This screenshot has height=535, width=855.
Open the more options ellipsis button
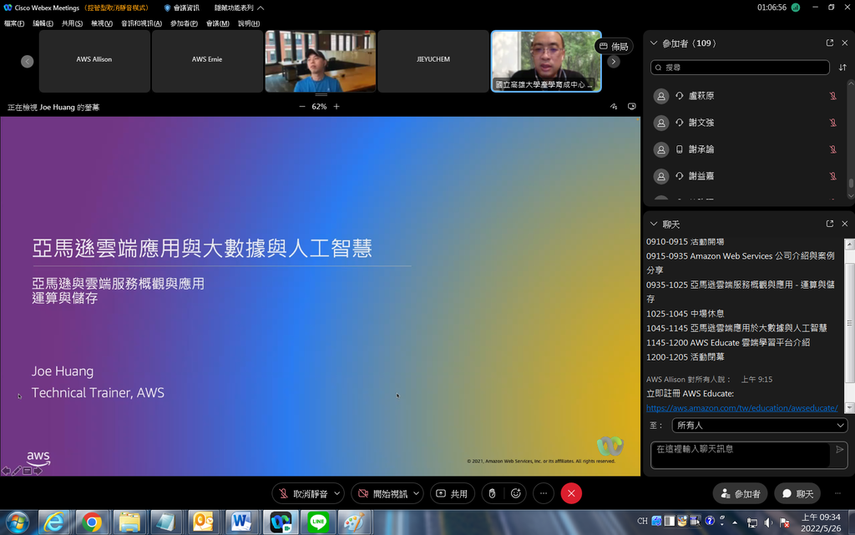(x=544, y=493)
